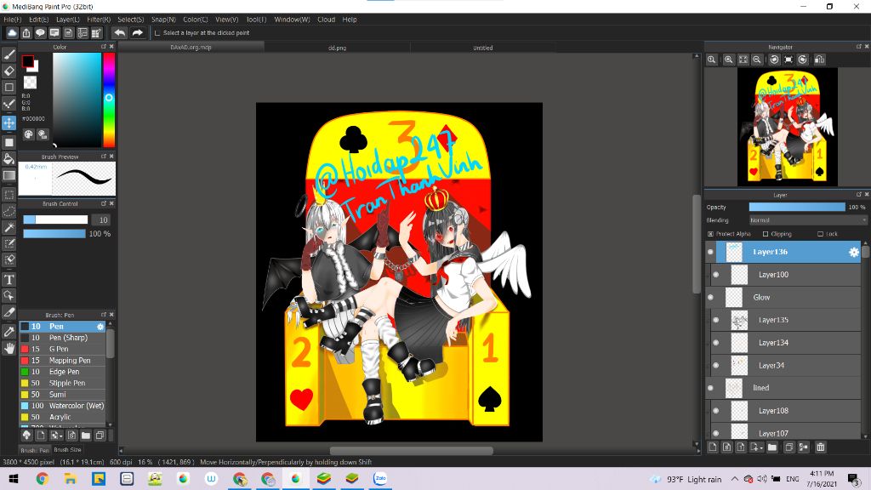Select the Move tool
The width and height of the screenshot is (871, 490).
click(9, 122)
